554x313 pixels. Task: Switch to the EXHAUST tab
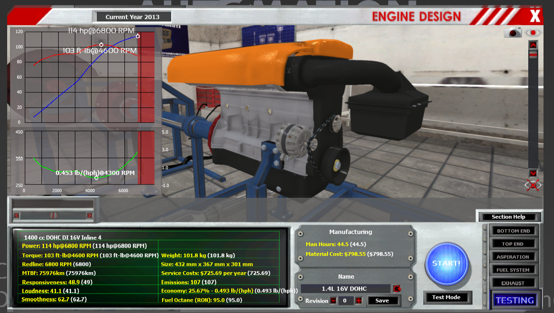click(x=513, y=283)
